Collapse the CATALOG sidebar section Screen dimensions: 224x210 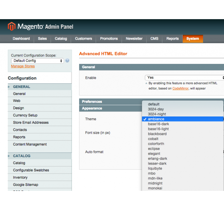[22, 156]
